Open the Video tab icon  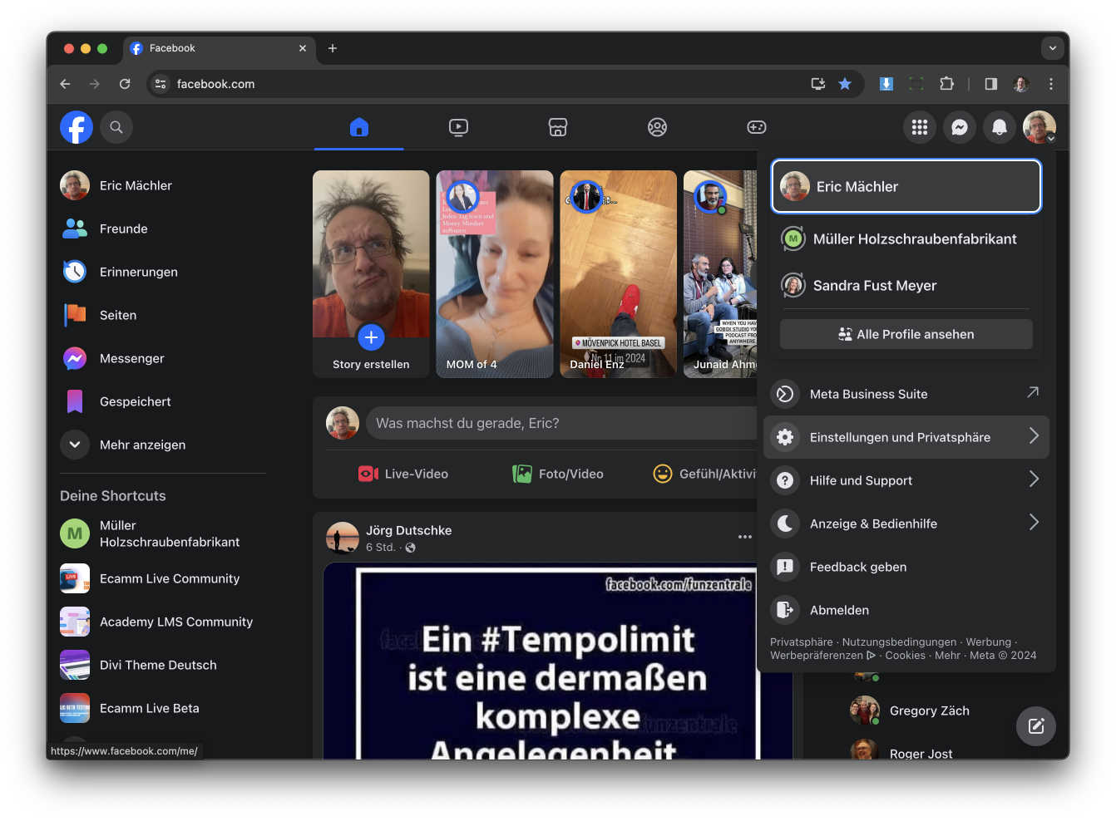point(458,127)
